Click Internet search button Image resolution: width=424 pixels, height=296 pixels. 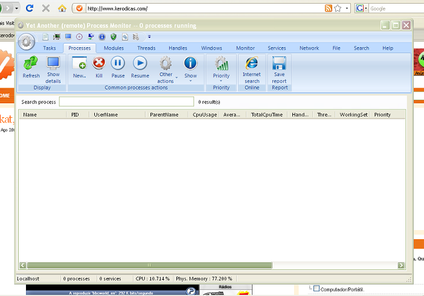coord(252,70)
